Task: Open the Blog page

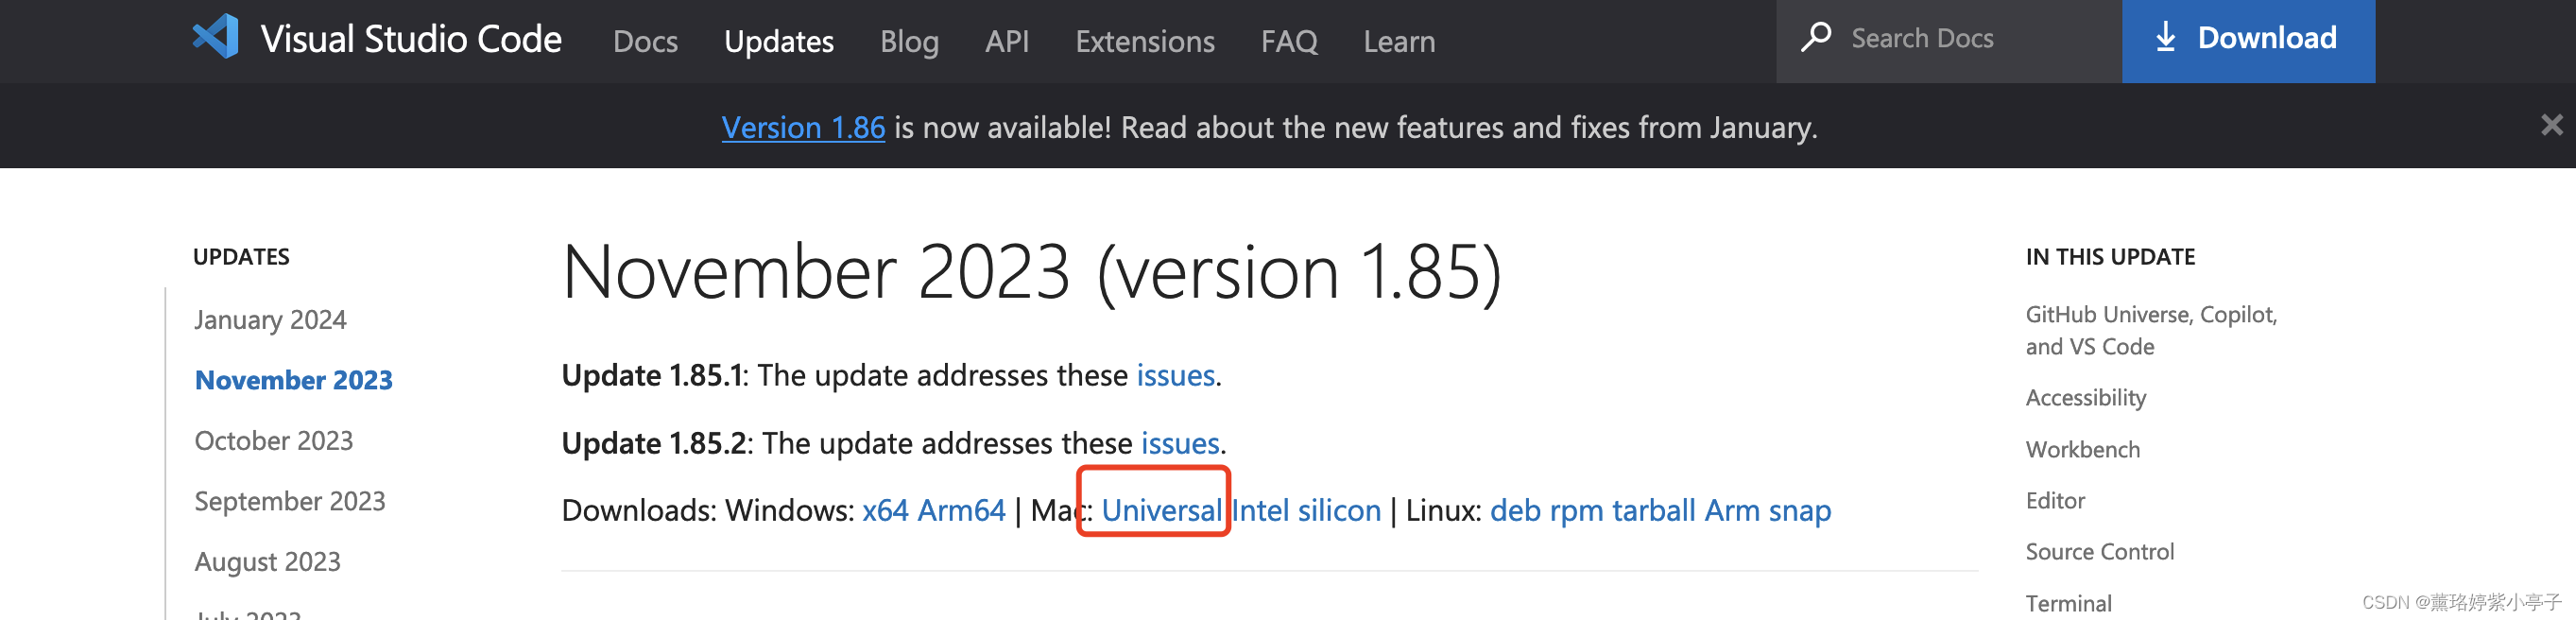Action: tap(909, 41)
